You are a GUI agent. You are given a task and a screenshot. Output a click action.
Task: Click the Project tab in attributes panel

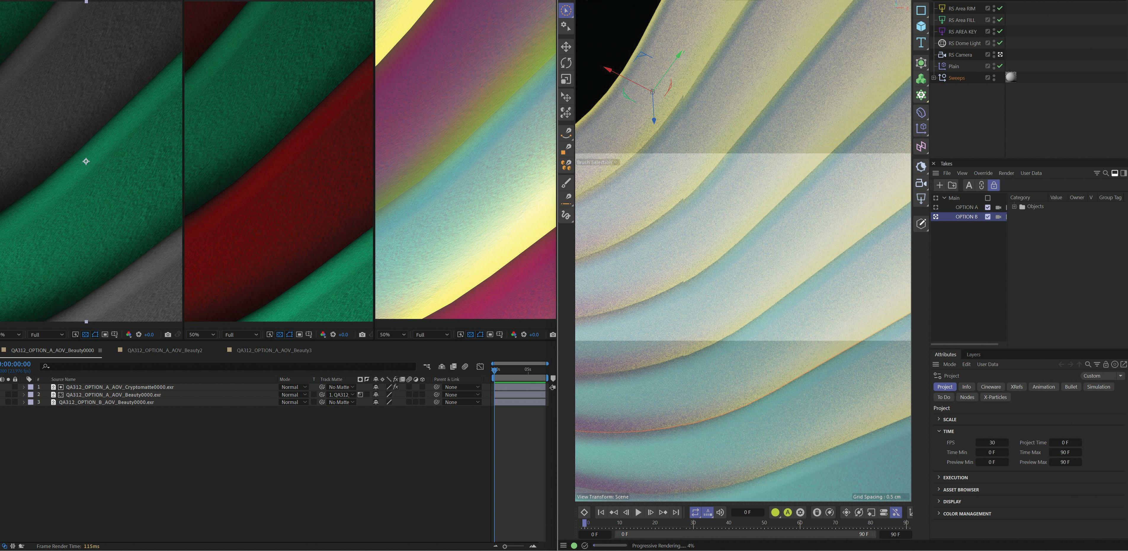coord(945,387)
